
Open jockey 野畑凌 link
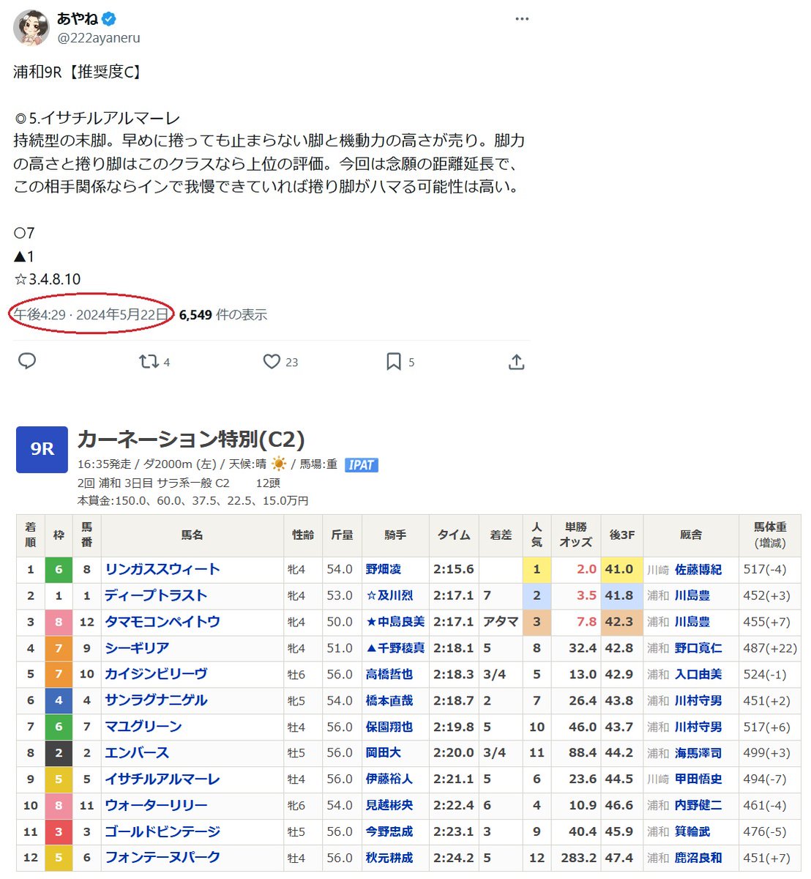click(384, 569)
